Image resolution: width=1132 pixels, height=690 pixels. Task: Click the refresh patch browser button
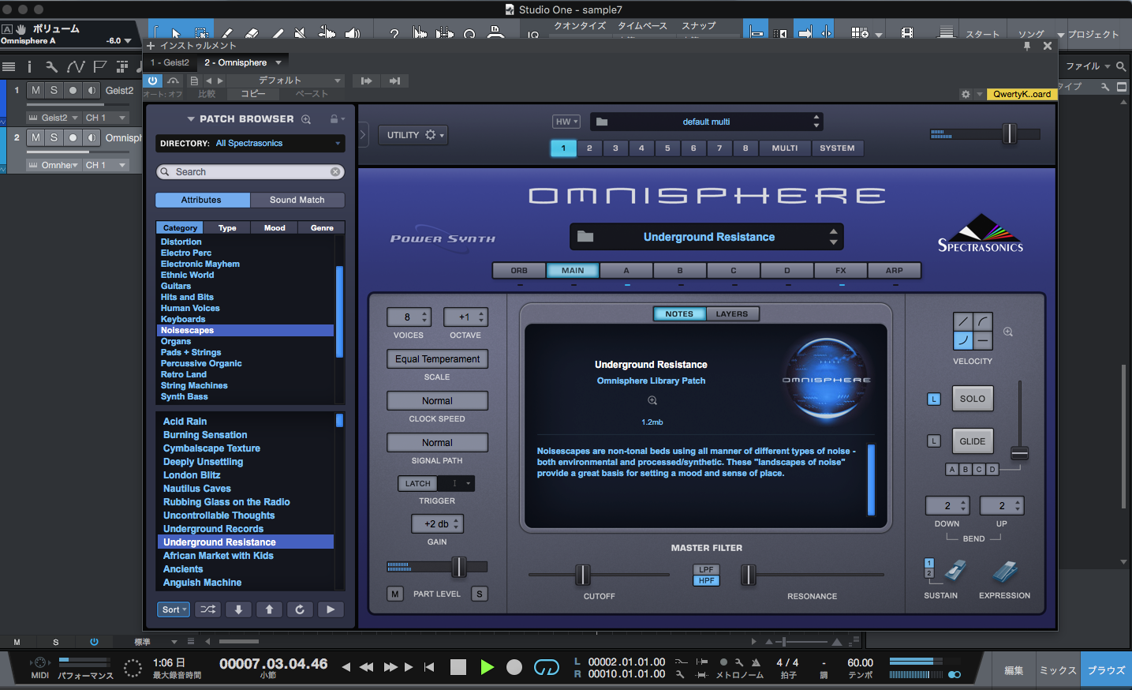tap(300, 609)
